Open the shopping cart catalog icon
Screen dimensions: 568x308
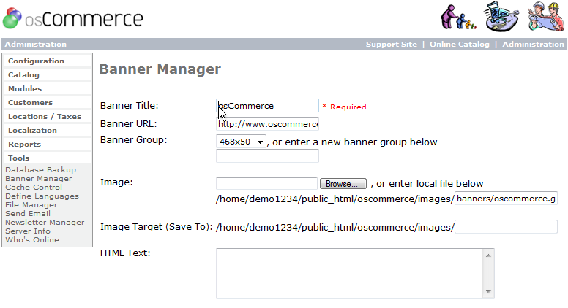pyautogui.click(x=501, y=17)
